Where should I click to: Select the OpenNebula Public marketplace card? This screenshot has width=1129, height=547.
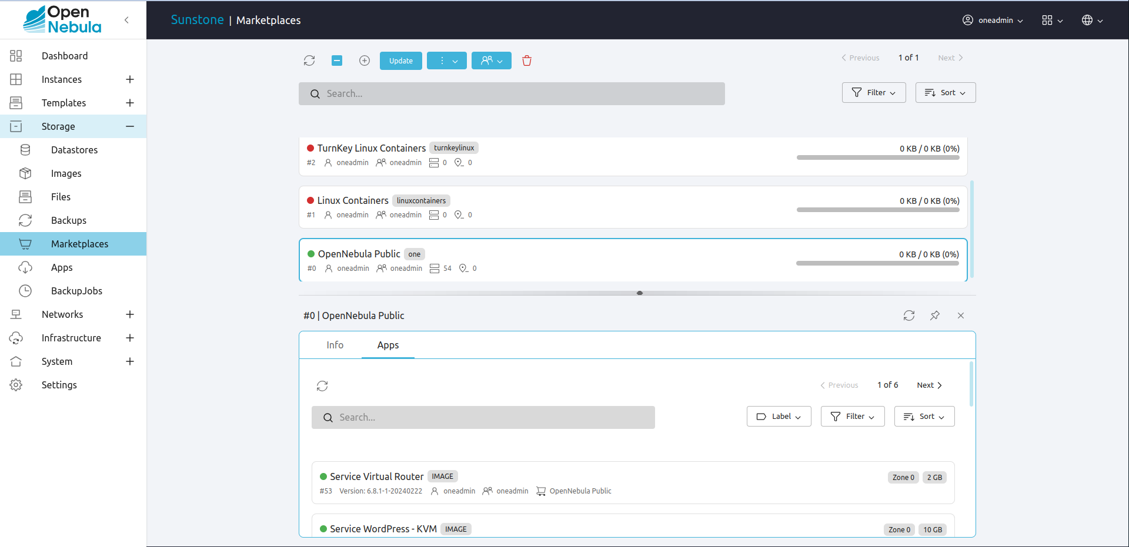click(x=633, y=260)
